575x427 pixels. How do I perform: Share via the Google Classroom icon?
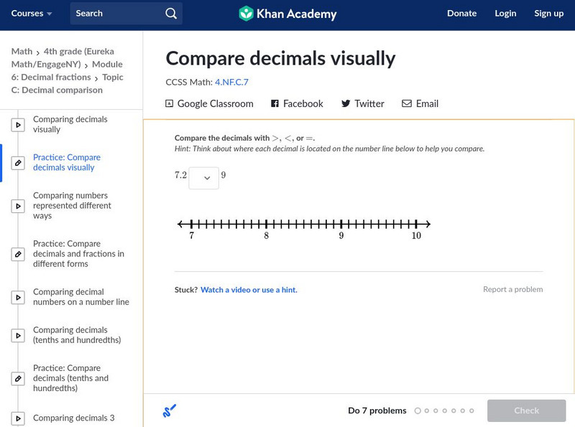coord(170,104)
